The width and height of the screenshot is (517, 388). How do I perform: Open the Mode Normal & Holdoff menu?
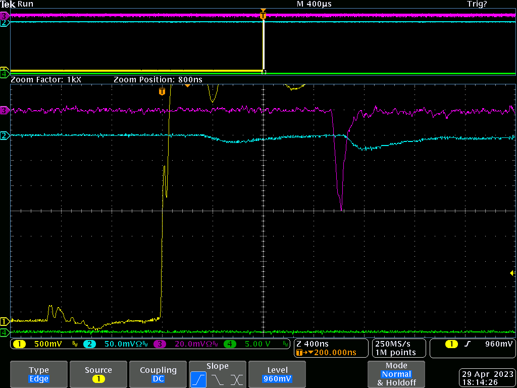[x=396, y=374]
